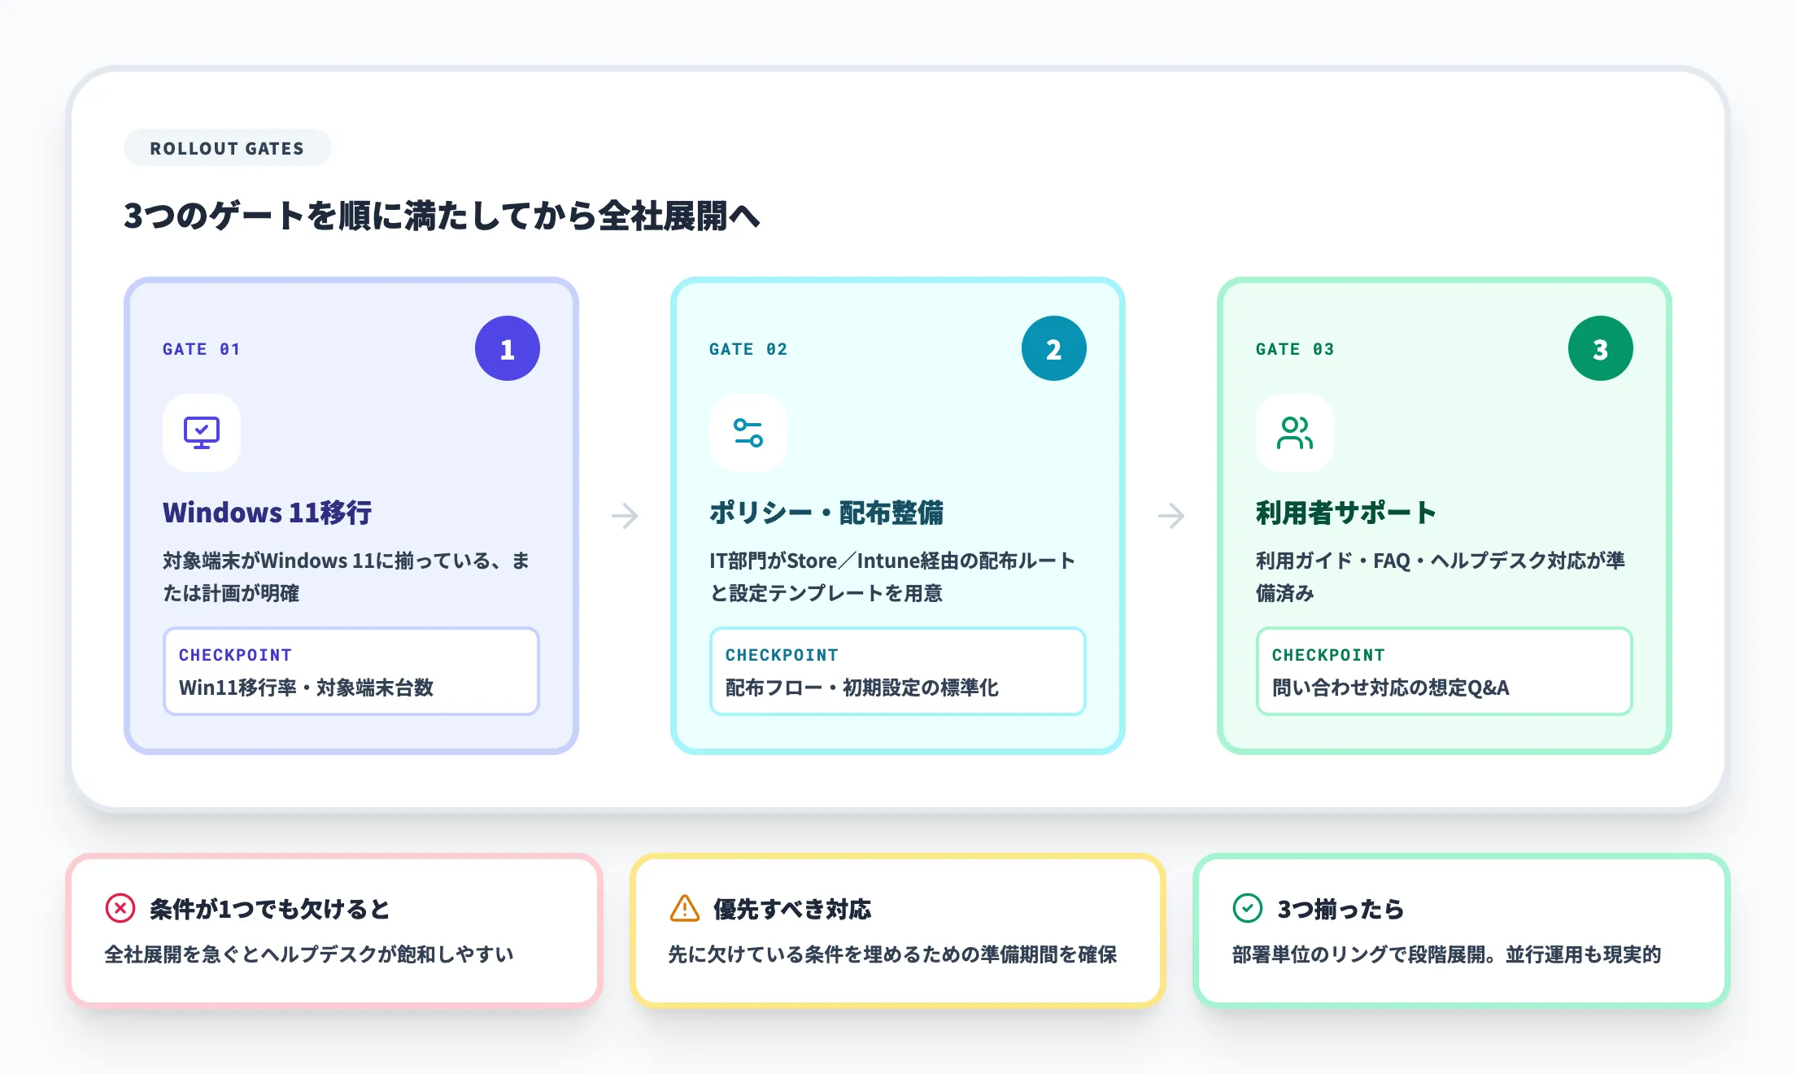Click the people icon on Gate 03

[1294, 433]
